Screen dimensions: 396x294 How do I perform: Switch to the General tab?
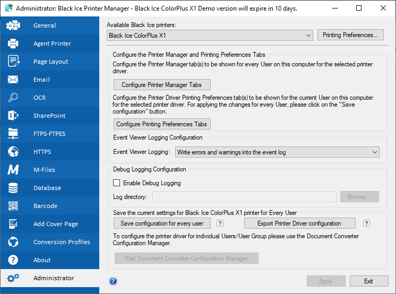[50, 25]
